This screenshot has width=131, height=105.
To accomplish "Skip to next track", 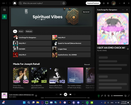I will [x=70, y=94].
